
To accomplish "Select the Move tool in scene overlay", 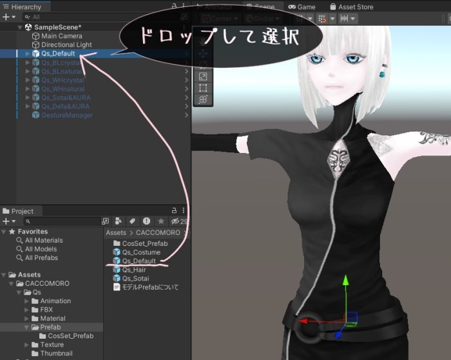I will point(203,54).
